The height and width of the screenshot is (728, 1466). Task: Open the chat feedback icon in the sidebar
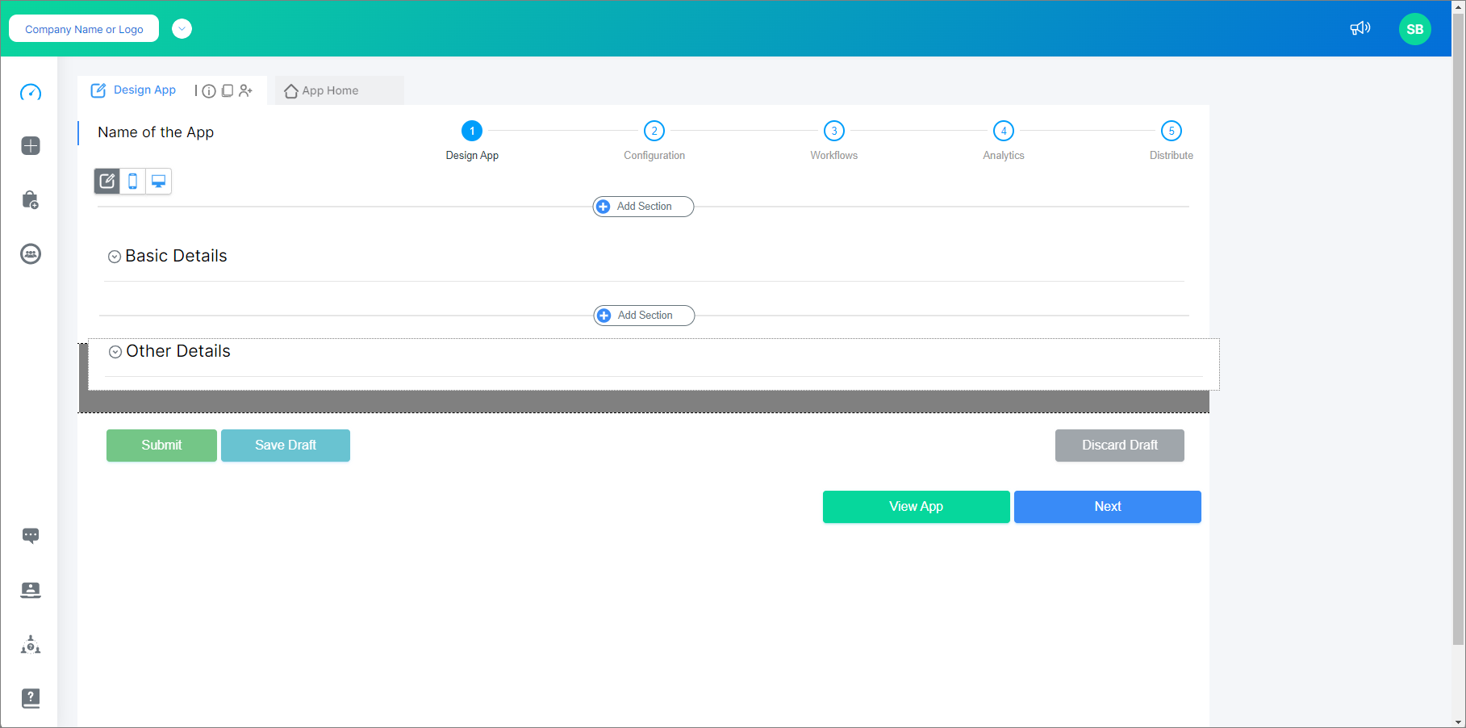click(30, 535)
